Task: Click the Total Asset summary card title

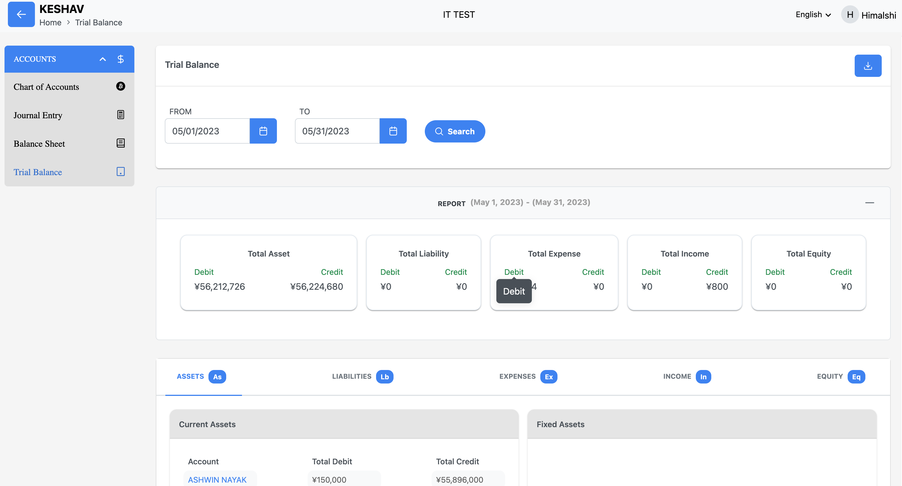Action: (268, 254)
